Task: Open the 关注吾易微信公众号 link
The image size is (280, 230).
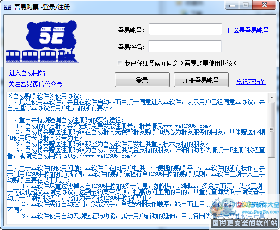Action: (x=35, y=84)
